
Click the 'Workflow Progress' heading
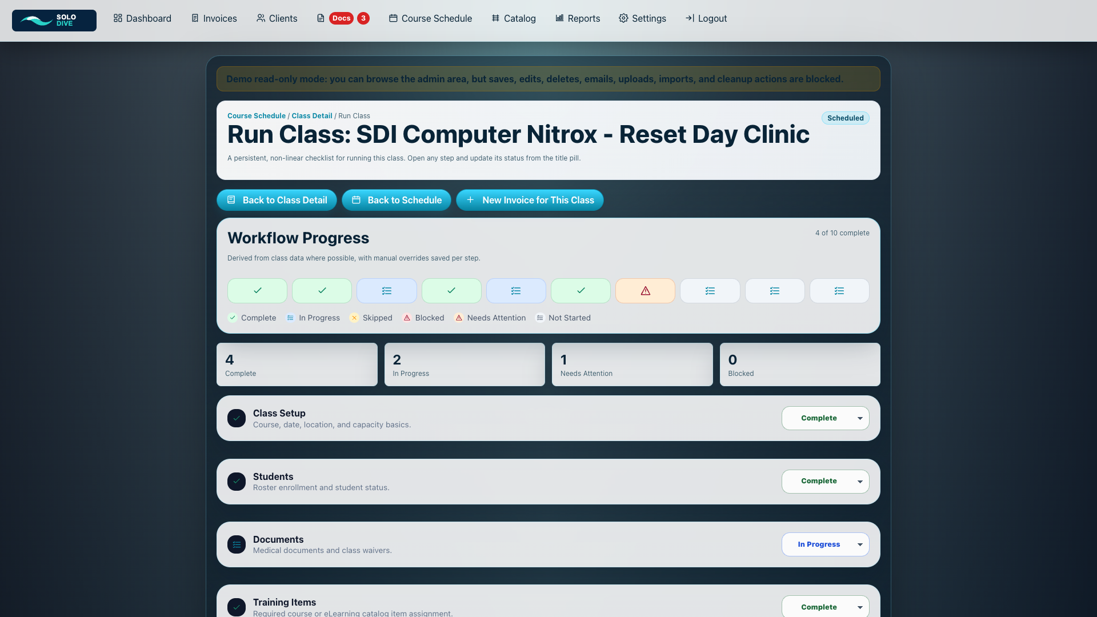click(x=298, y=238)
